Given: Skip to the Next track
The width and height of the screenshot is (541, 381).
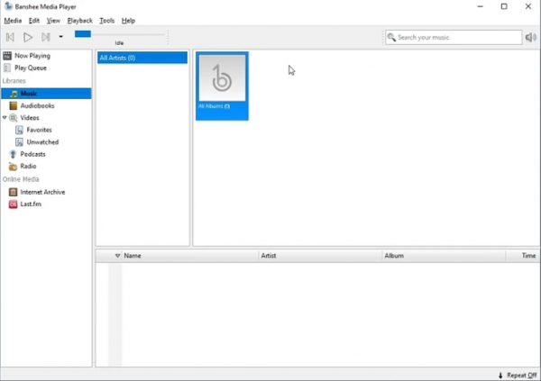Looking at the screenshot, I should click(x=46, y=37).
